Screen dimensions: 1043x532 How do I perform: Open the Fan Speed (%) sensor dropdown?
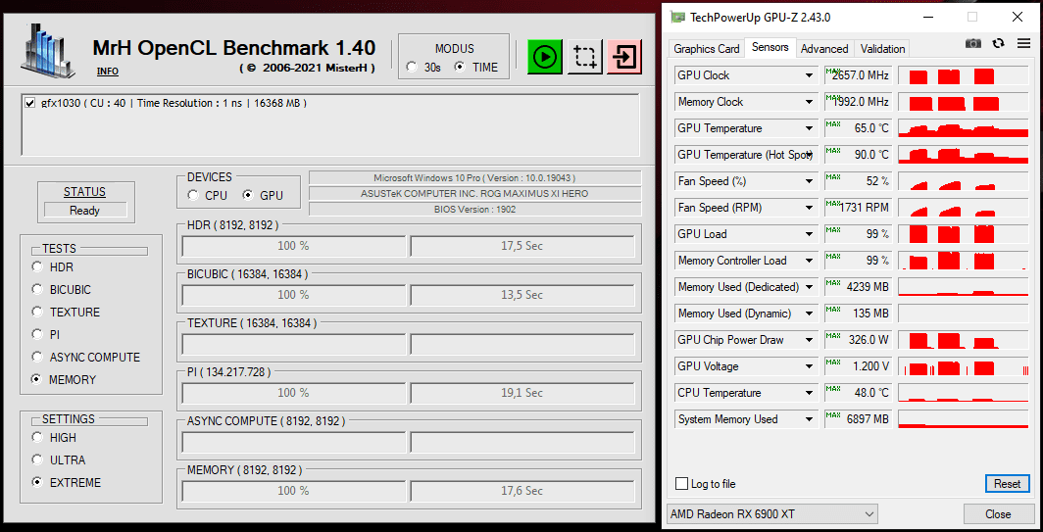[x=809, y=181]
